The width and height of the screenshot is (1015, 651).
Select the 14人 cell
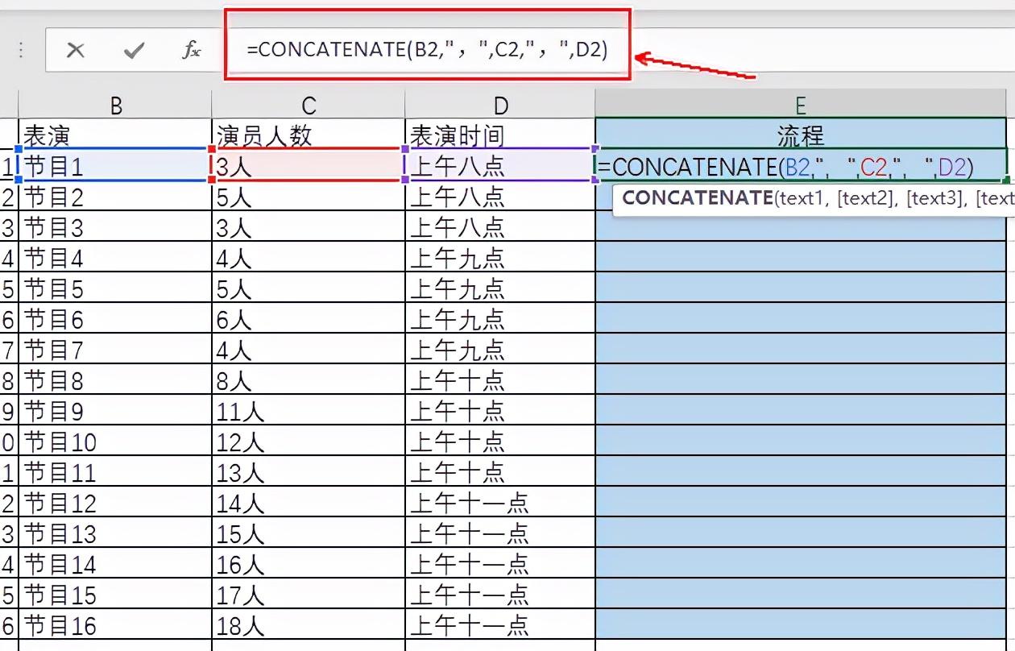pos(309,503)
